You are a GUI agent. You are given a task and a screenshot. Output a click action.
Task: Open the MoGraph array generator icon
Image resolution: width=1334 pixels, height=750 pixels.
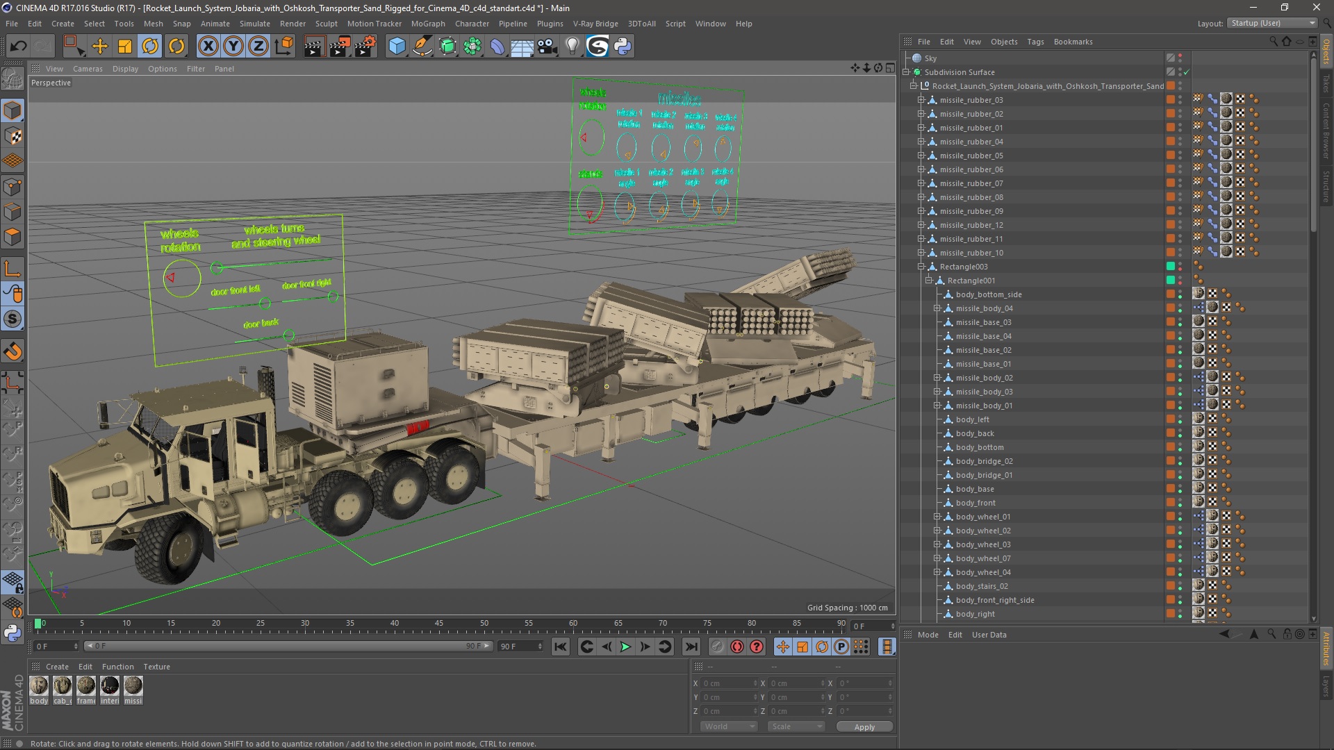tap(472, 47)
